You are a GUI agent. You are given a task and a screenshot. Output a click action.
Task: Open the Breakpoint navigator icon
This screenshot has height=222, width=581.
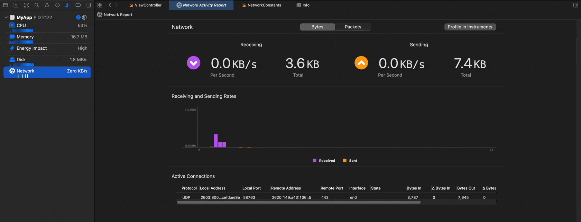click(x=78, y=5)
